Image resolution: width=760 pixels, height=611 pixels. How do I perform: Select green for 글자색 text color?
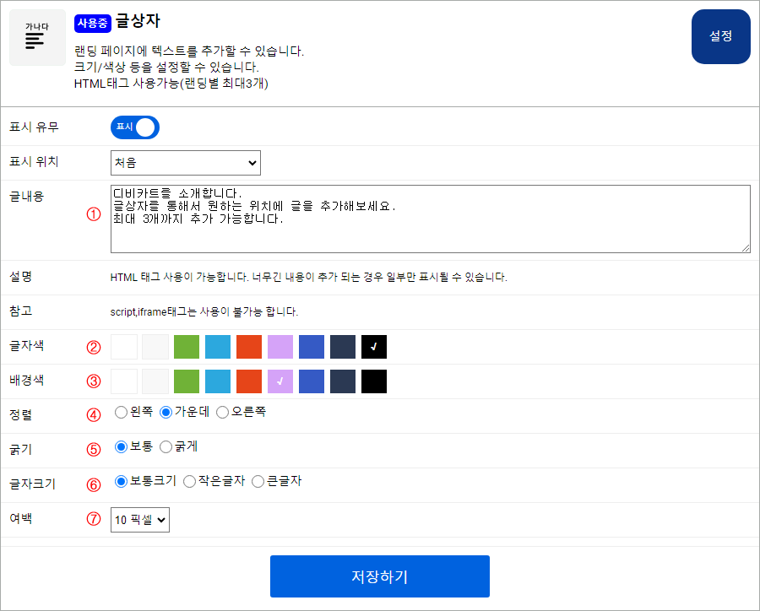point(187,346)
